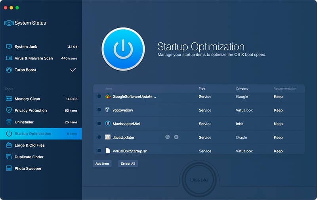This screenshot has width=317, height=200.
Task: Click the JavaUpdater item name
Action: click(x=124, y=137)
